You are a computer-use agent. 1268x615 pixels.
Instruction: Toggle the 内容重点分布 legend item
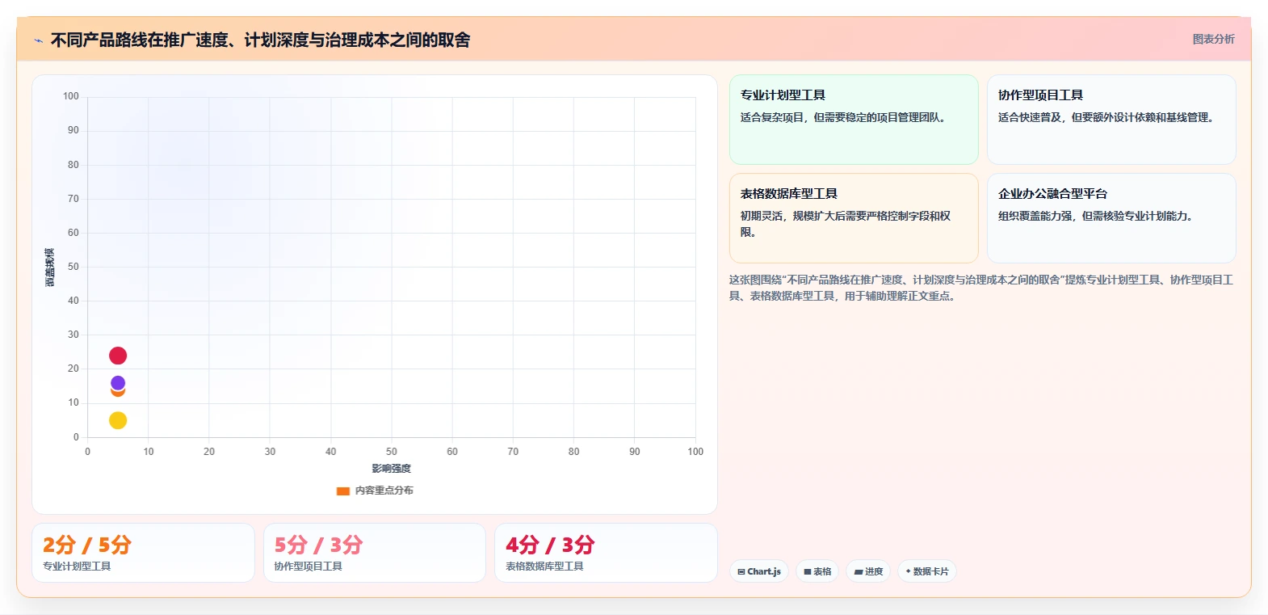[x=375, y=491]
